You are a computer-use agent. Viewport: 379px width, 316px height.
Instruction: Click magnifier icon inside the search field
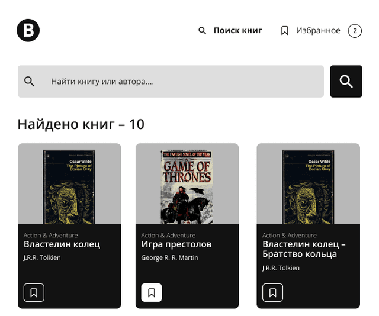point(29,82)
